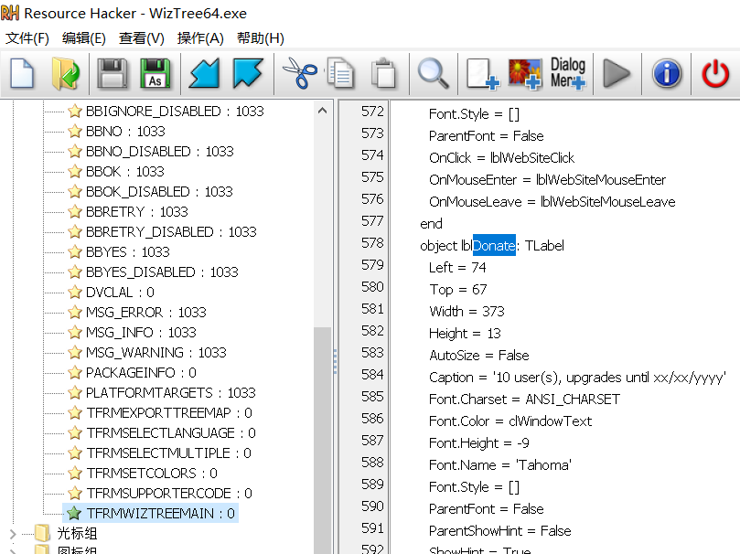
Task: Select the 光标组 folder in the tree
Action: [77, 533]
